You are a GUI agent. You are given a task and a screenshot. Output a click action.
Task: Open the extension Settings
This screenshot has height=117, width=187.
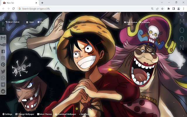pyautogui.click(x=7, y=114)
